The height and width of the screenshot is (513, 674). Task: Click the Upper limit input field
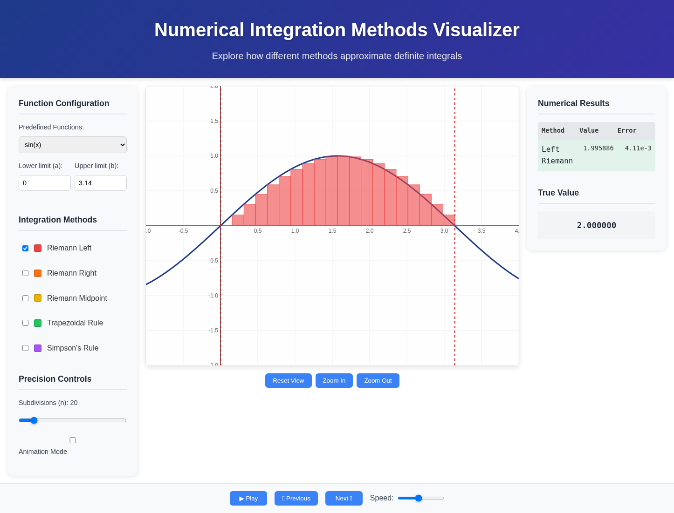[100, 182]
